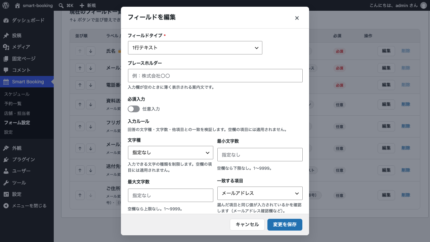Open メディア menu item
Screen dimensions: 430x242
coord(27,47)
